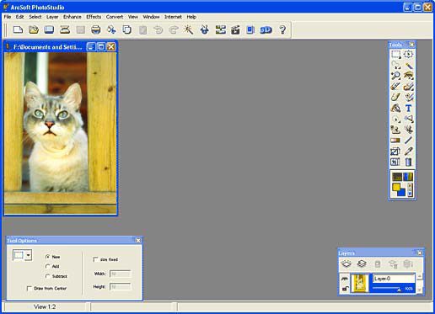Open the Window menu
This screenshot has height=314, width=435.
[151, 17]
